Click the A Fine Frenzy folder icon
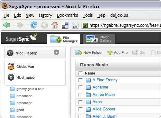 (88, 80)
